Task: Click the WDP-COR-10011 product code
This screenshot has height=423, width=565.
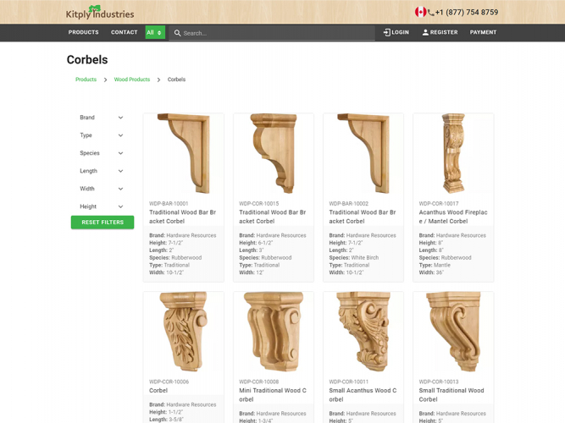Action: 348,382
